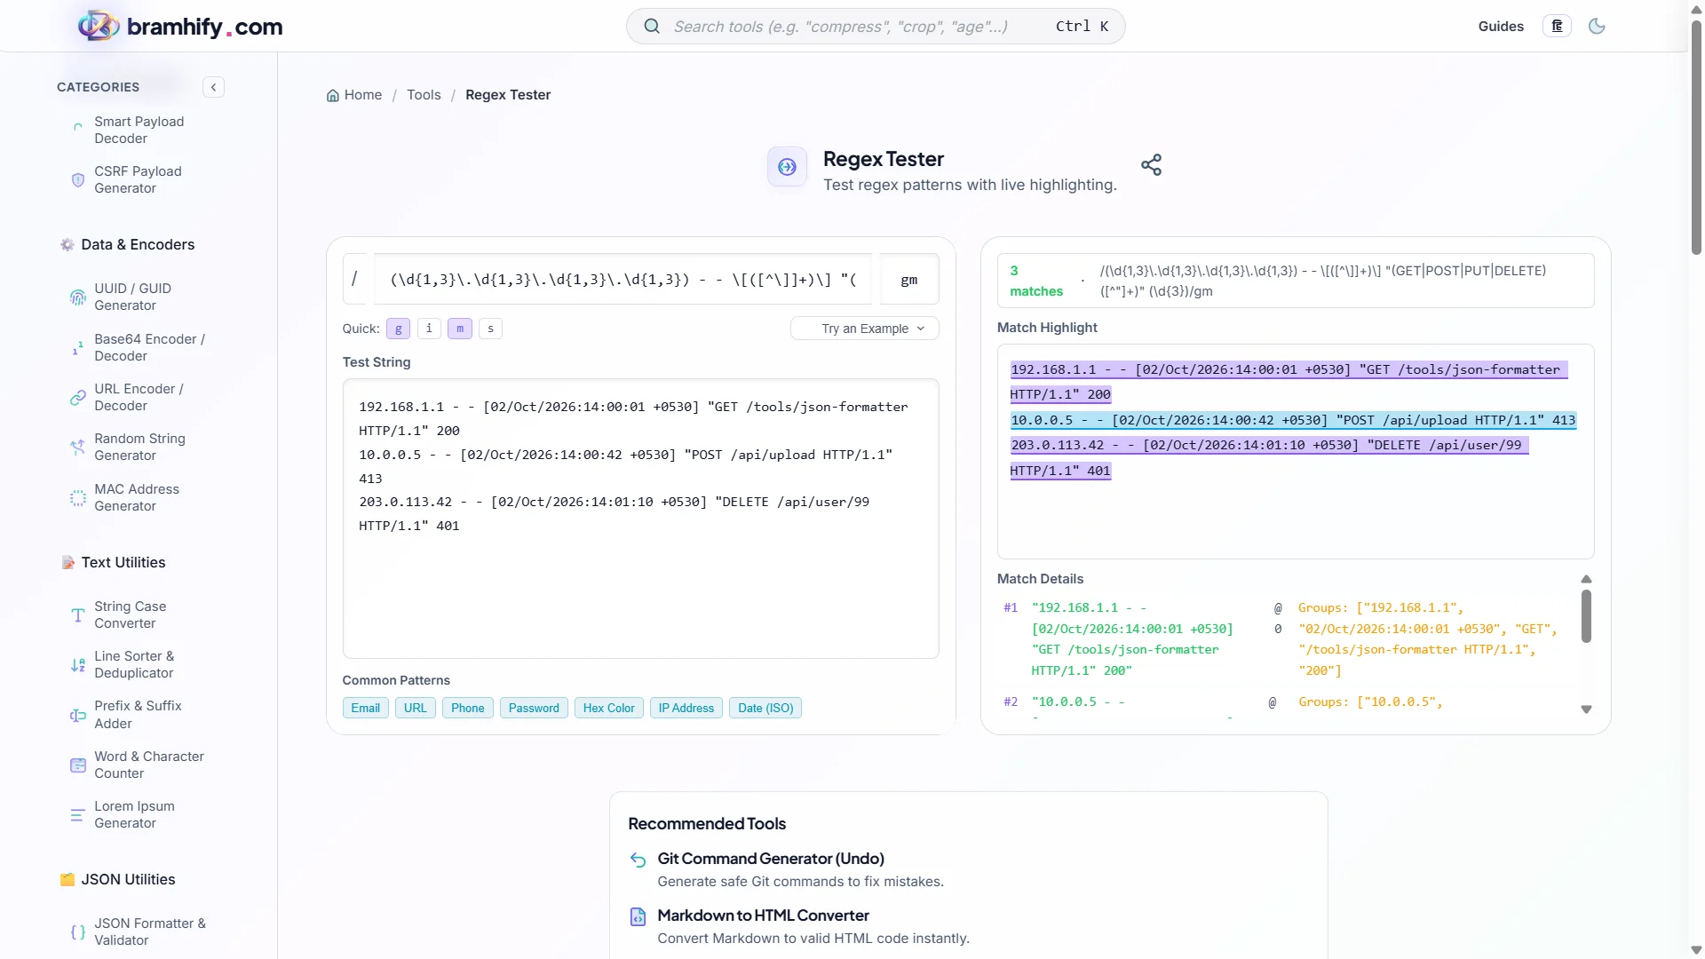Open Markdown to HTML Converter recommendation
This screenshot has width=1705, height=959.
(x=763, y=915)
